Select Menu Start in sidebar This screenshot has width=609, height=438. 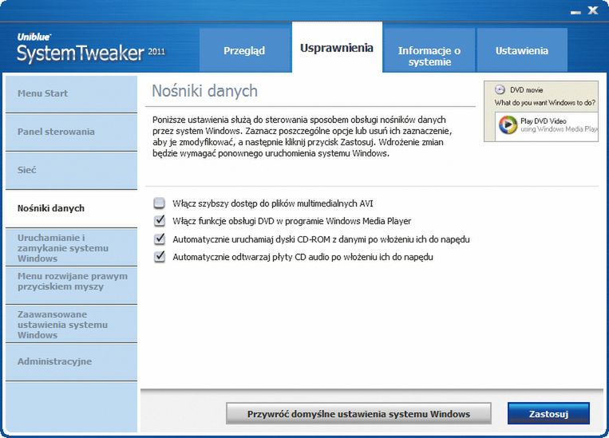72,93
